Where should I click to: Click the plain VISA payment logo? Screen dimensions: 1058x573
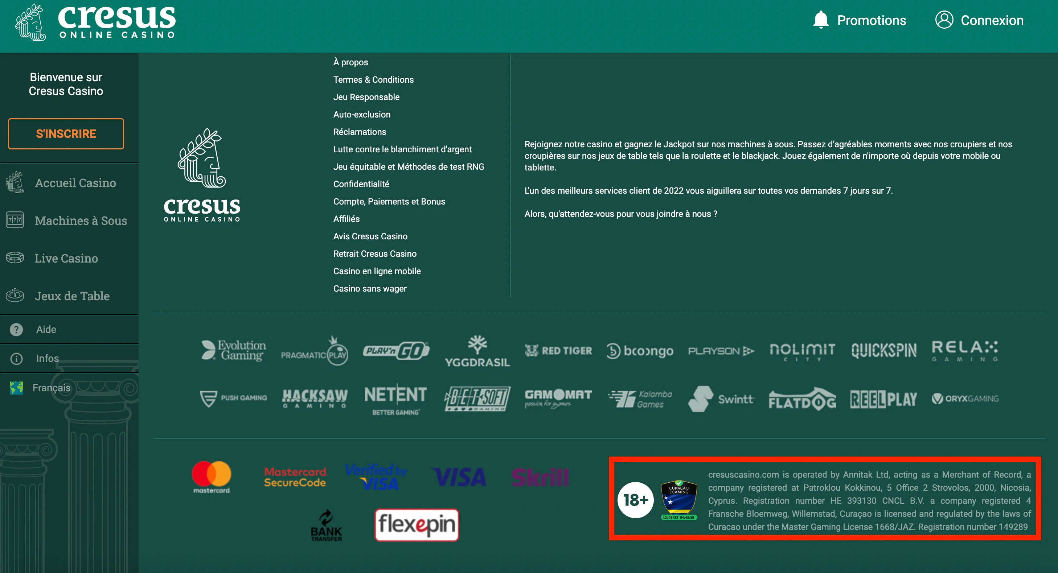(x=459, y=477)
